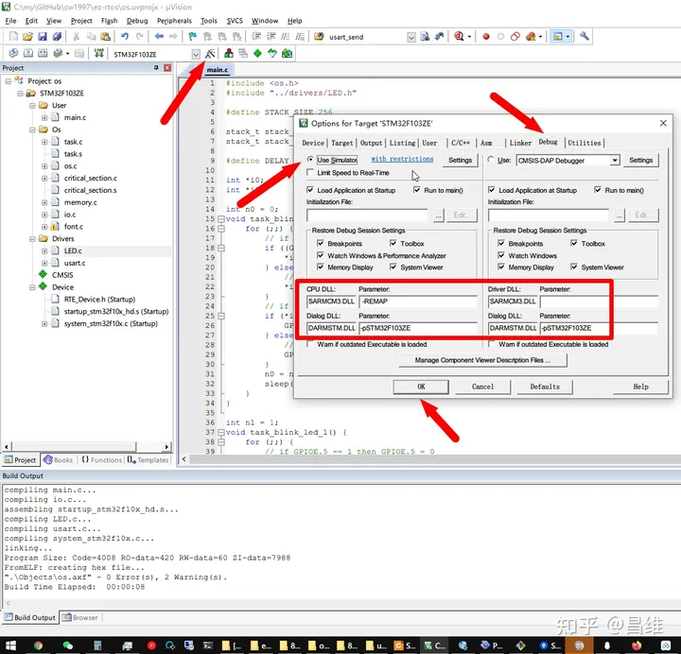Open Pack Installer icon
This screenshot has height=654, width=681.
tap(287, 53)
